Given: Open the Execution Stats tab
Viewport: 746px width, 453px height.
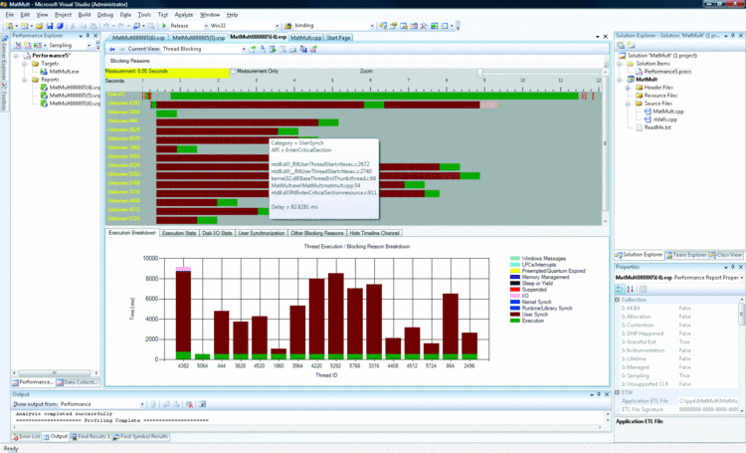Looking at the screenshot, I should point(179,233).
